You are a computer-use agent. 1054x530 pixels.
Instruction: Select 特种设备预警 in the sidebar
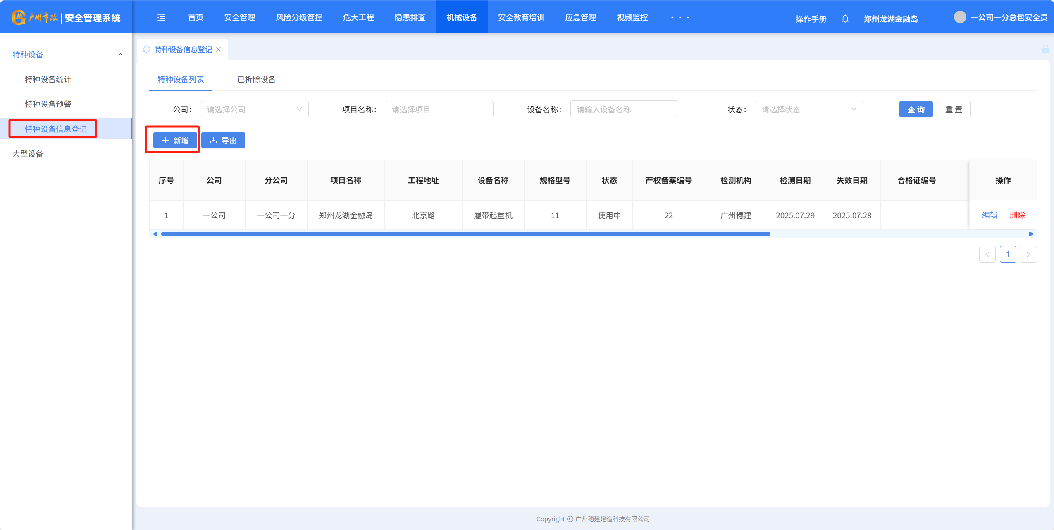pyautogui.click(x=48, y=104)
